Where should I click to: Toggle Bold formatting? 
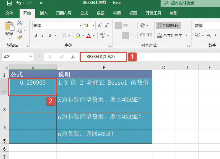coord(35,35)
